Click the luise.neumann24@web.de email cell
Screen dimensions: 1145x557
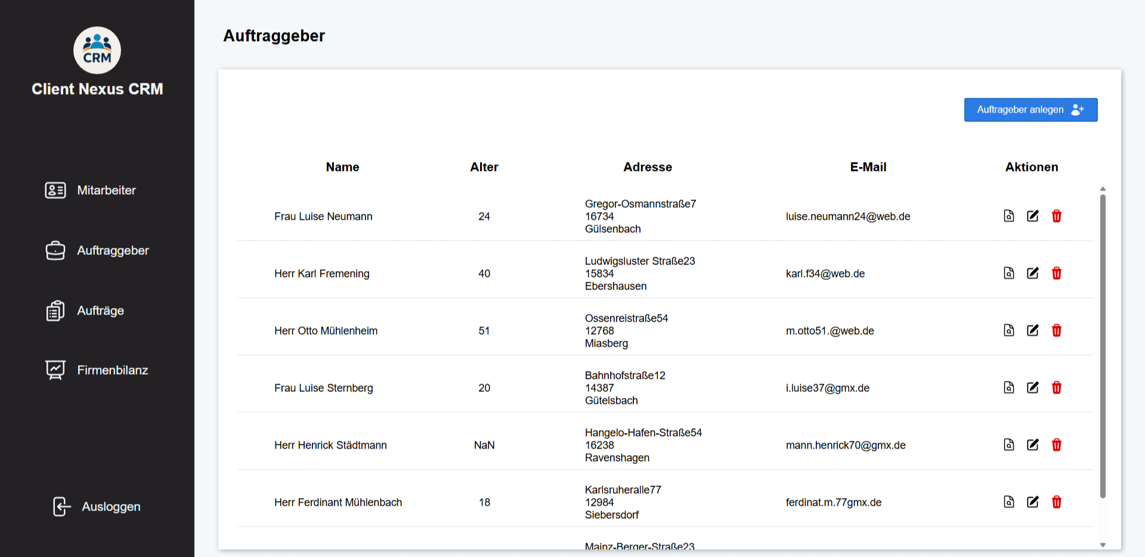pos(847,216)
